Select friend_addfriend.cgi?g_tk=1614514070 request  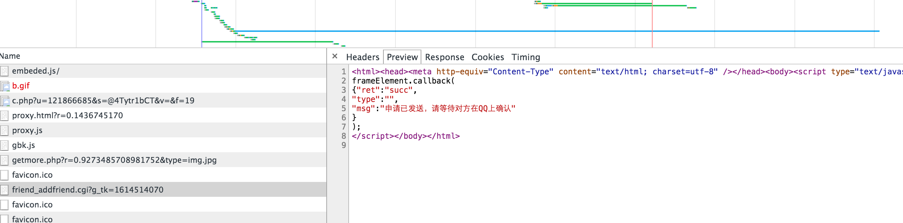tap(163, 190)
